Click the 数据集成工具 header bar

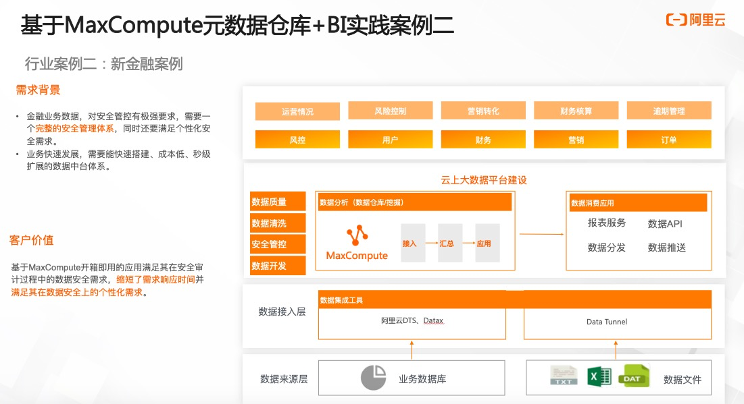[x=515, y=300]
